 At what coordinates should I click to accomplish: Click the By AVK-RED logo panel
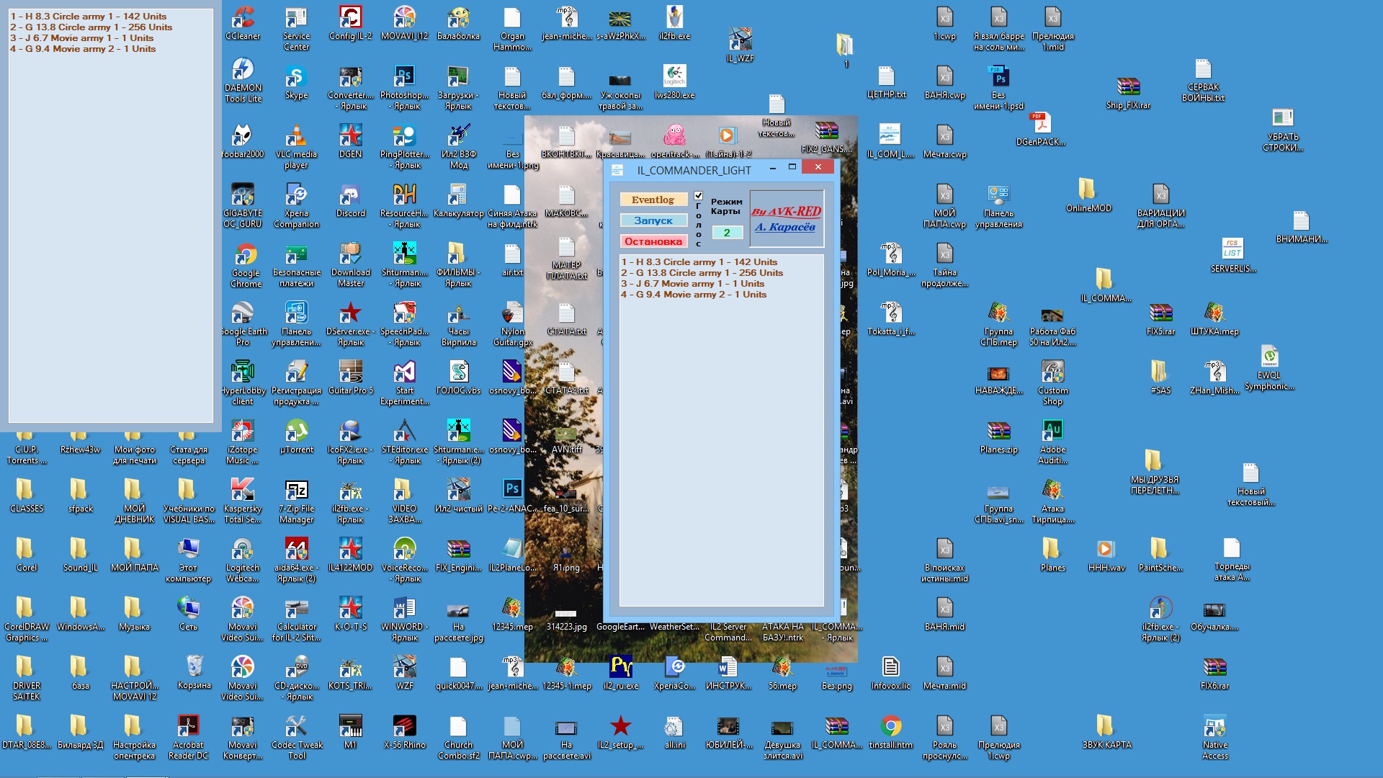[787, 219]
